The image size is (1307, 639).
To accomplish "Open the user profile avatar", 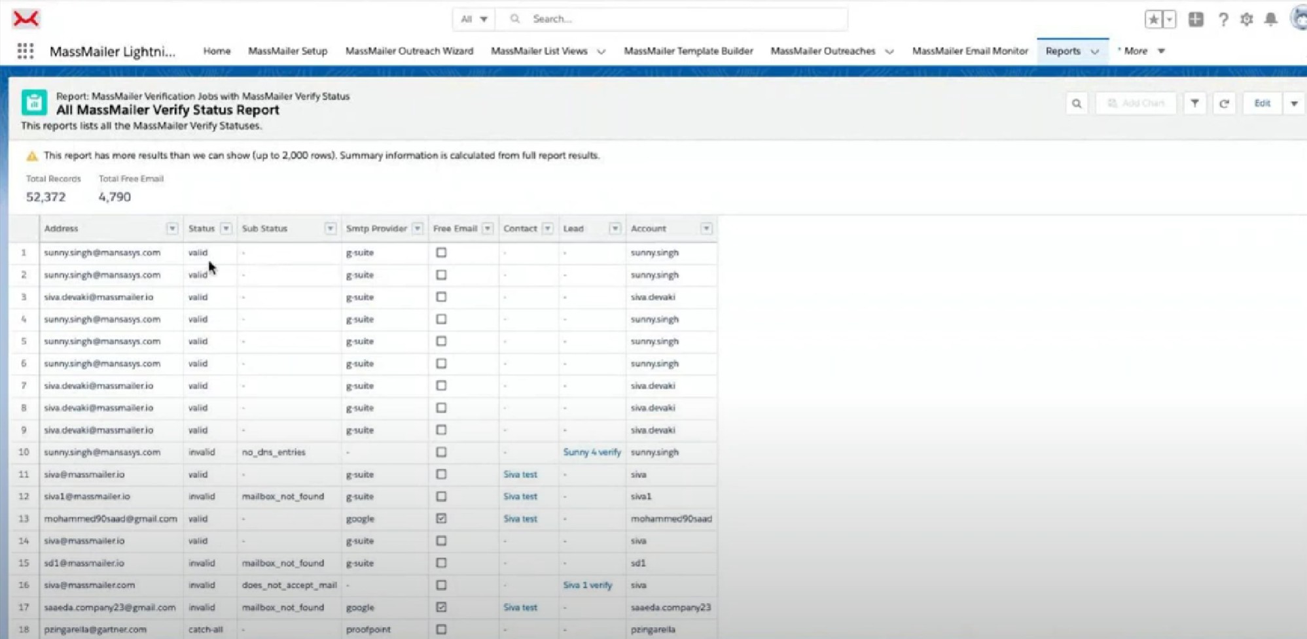I will click(1299, 18).
